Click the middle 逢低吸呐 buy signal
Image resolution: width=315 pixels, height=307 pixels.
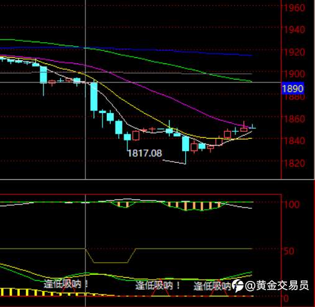click(x=158, y=285)
